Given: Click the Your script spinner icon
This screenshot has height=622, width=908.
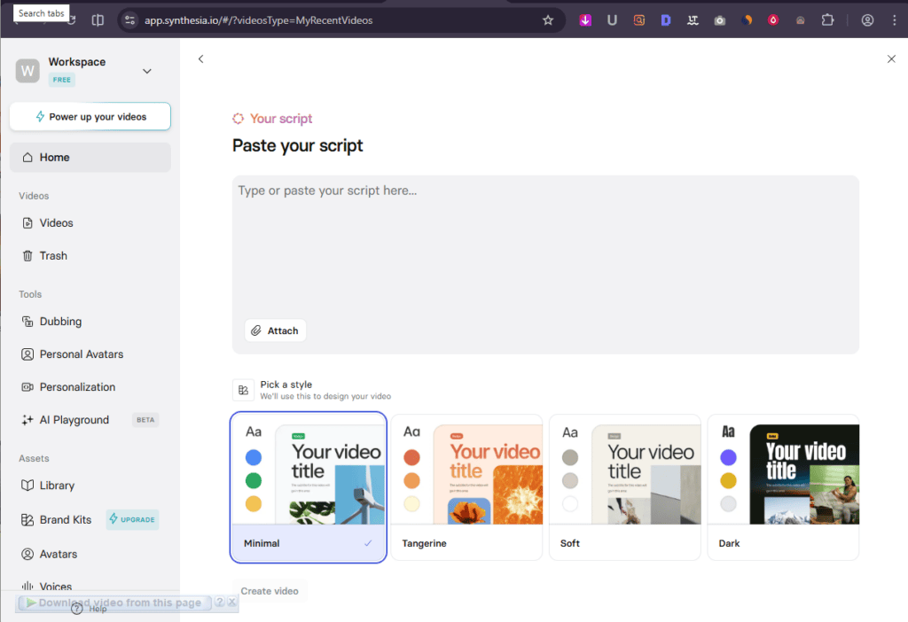Looking at the screenshot, I should point(238,119).
